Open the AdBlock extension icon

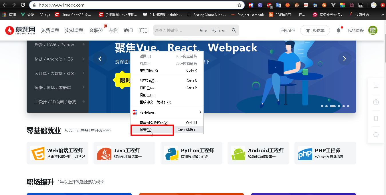click(x=269, y=5)
